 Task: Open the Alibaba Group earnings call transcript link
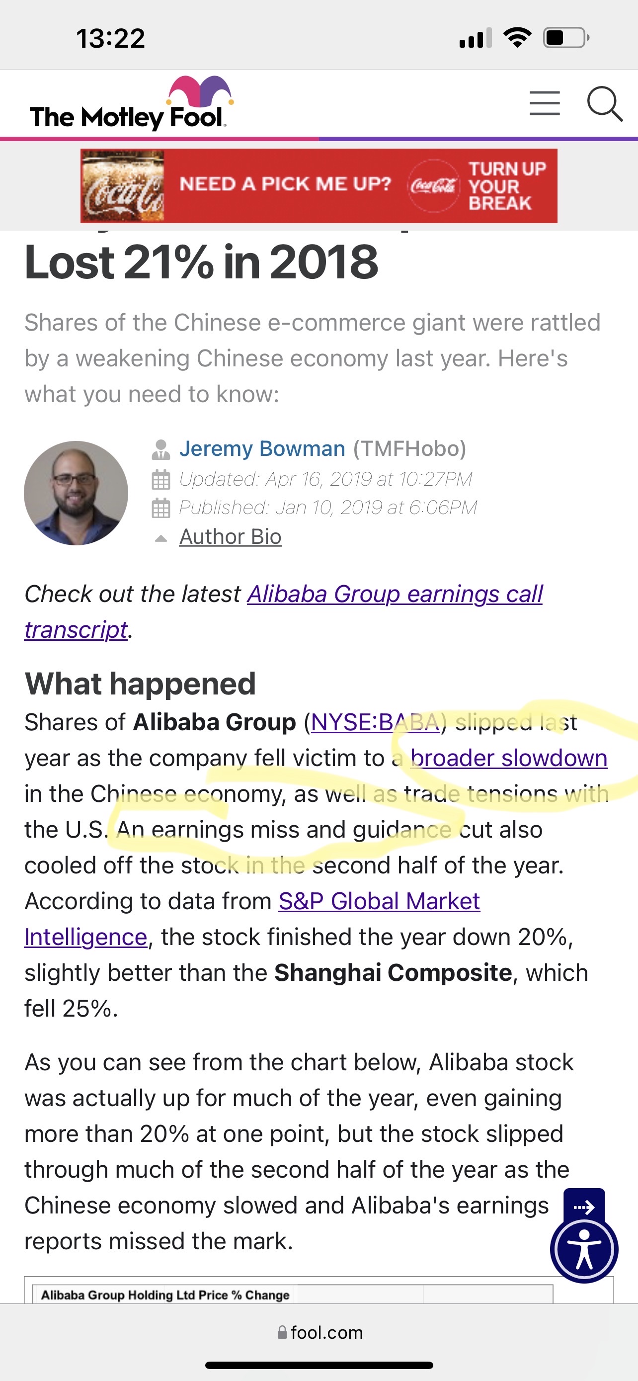tap(394, 595)
